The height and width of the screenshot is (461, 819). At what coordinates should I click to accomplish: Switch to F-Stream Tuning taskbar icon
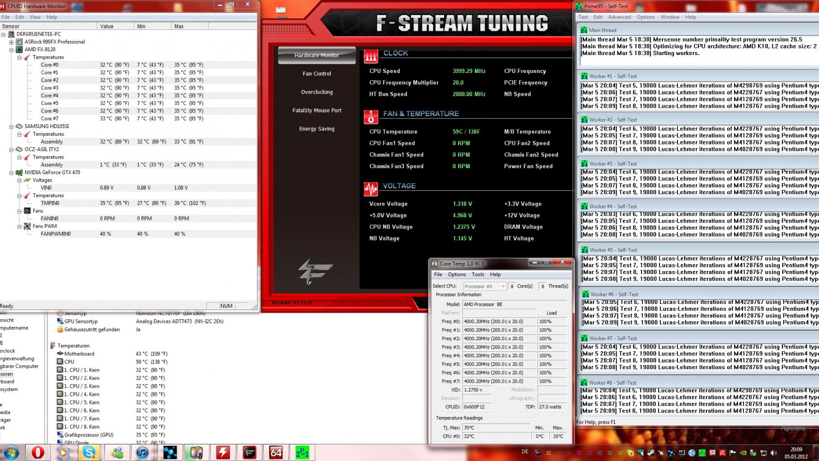pos(249,452)
